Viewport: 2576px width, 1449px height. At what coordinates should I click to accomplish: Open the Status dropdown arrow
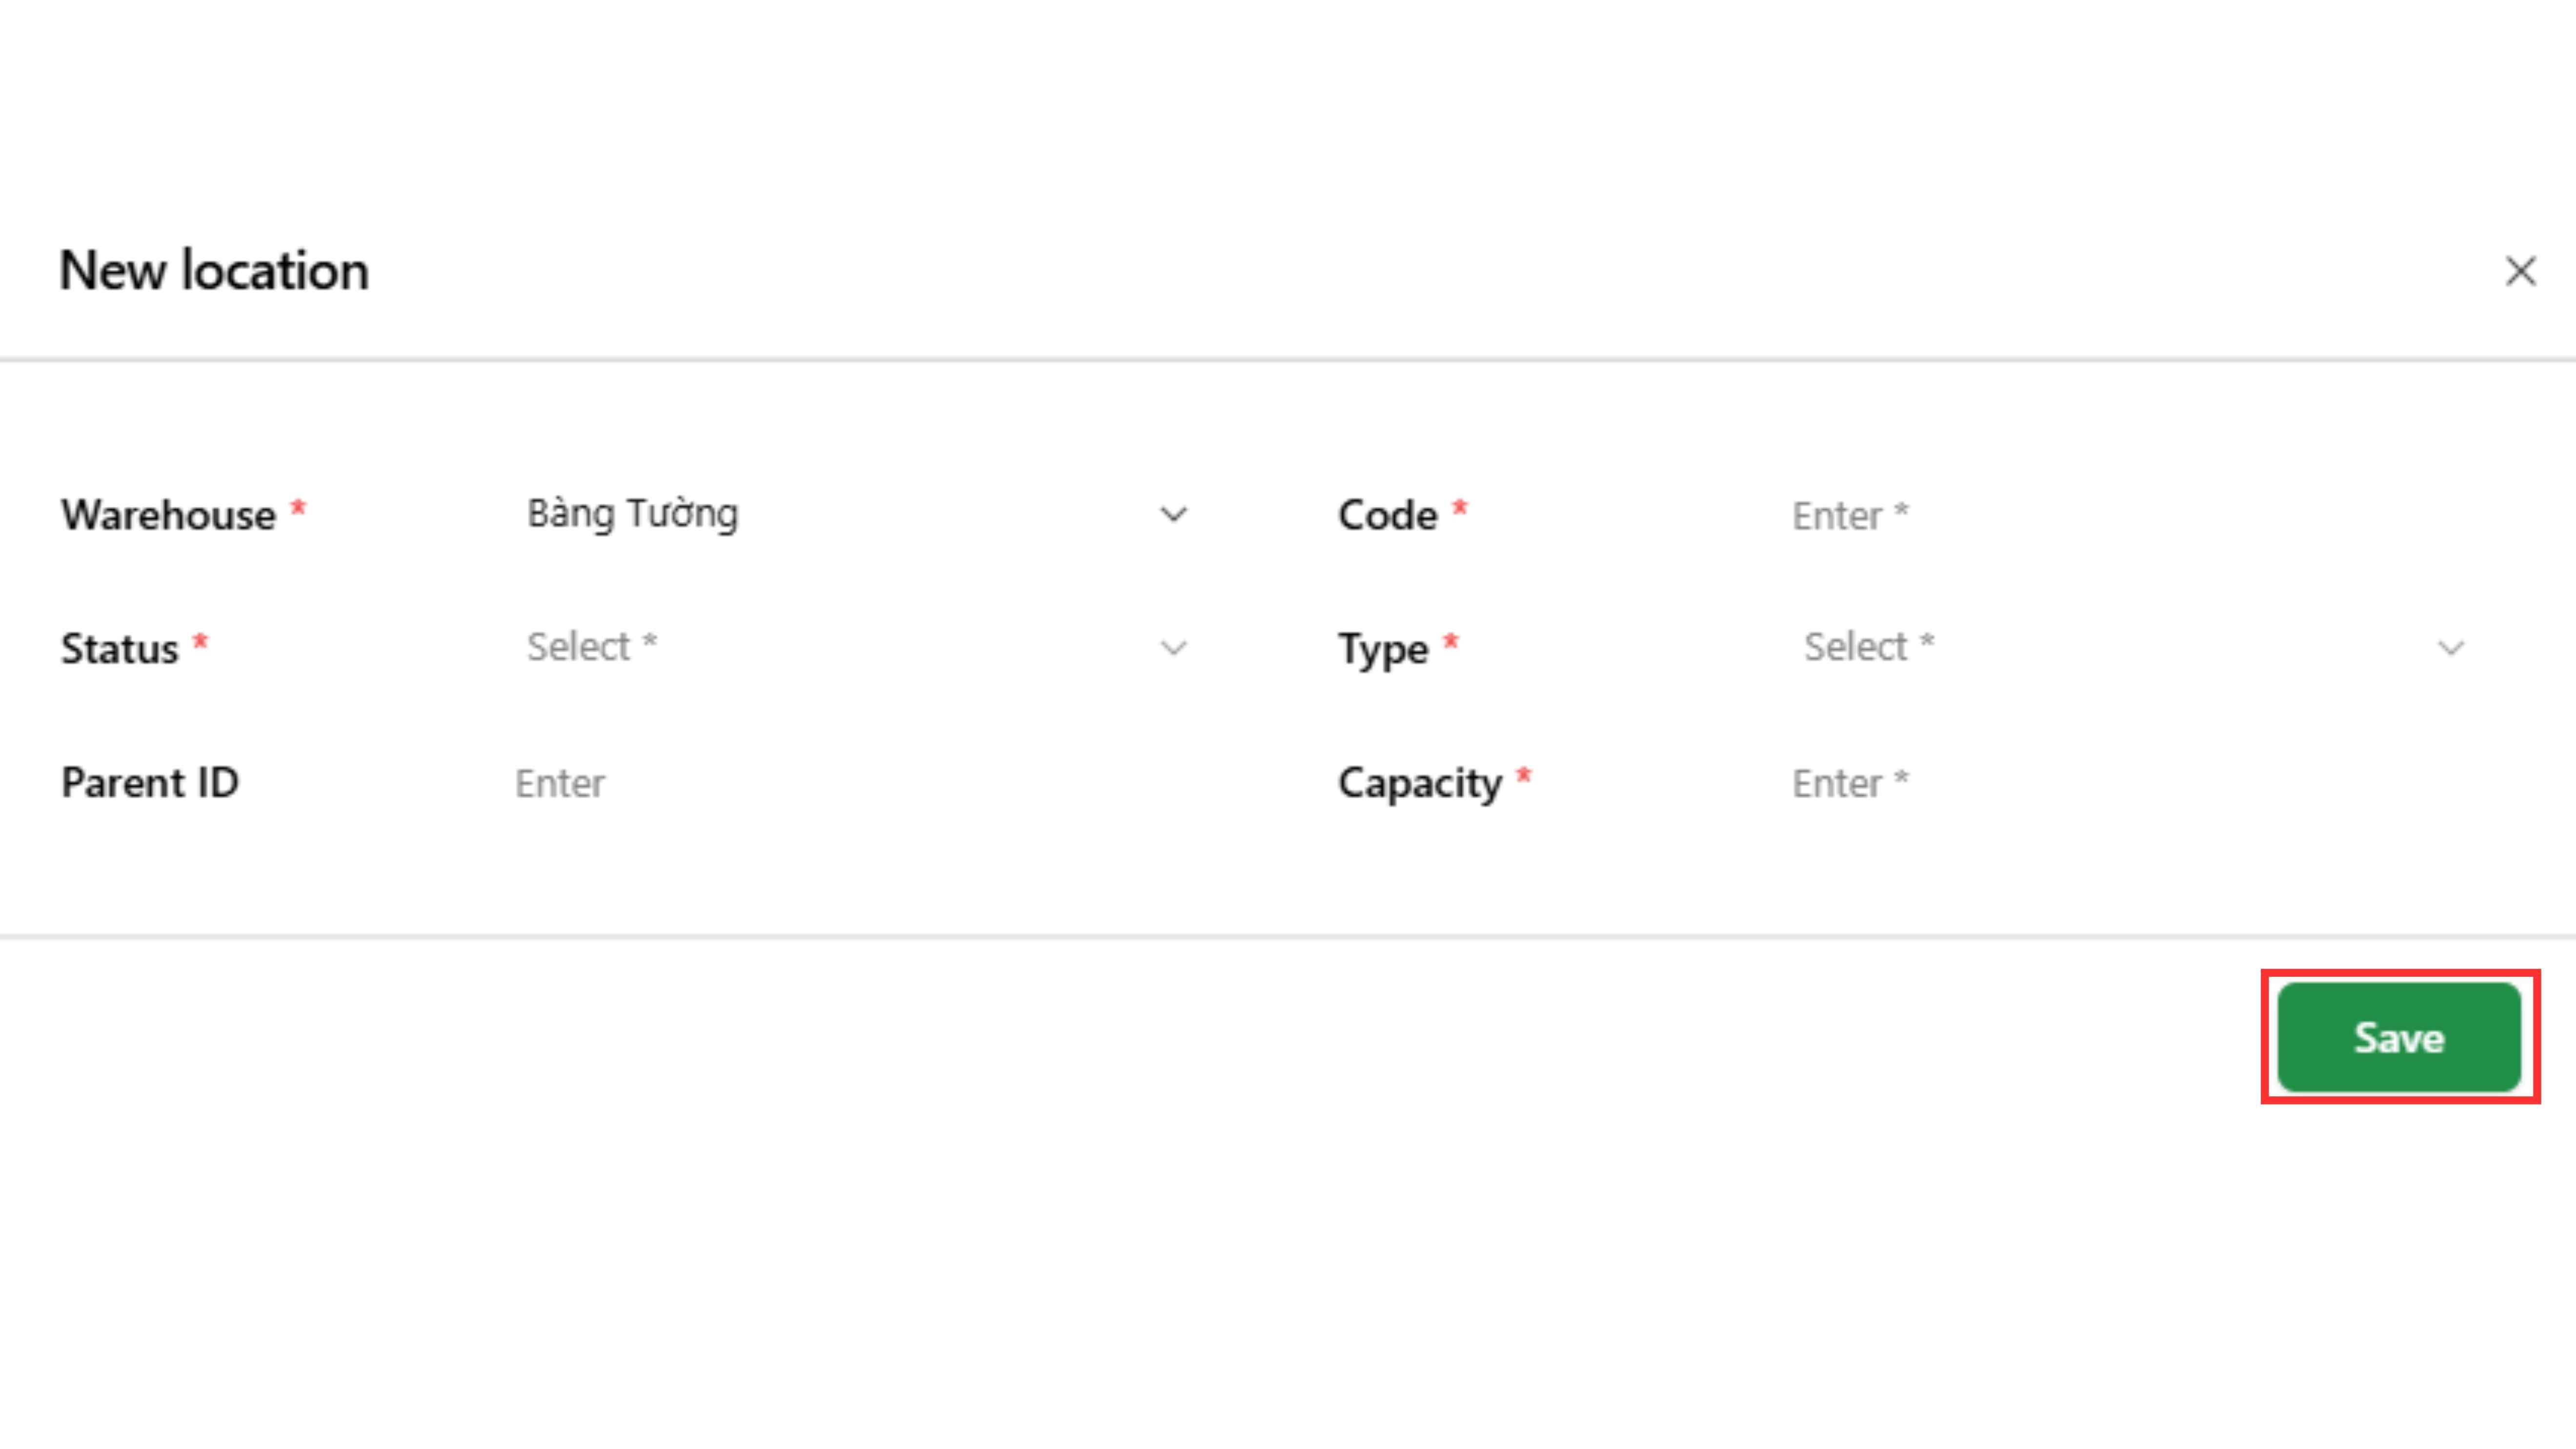[1173, 648]
